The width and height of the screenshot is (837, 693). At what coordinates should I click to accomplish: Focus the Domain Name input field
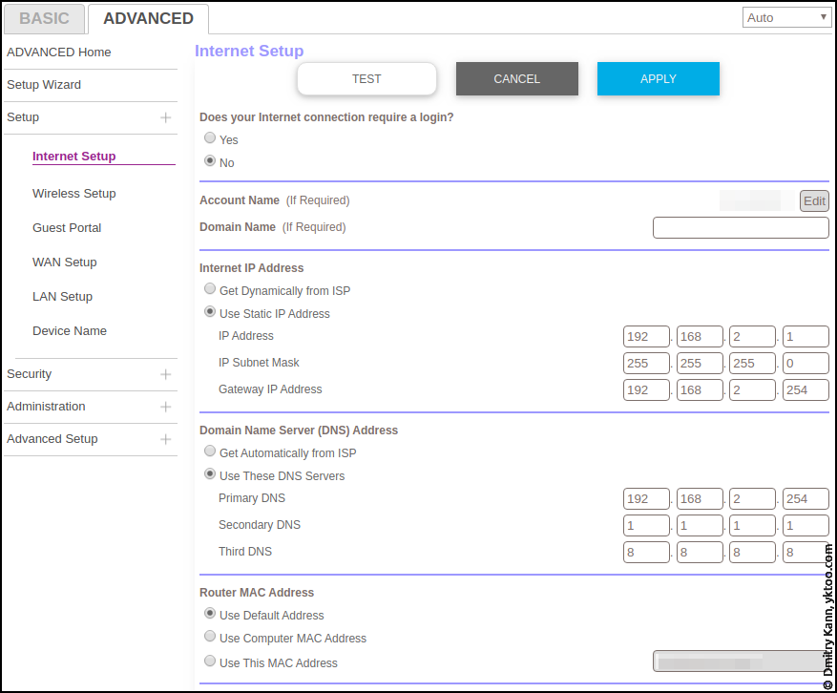point(741,228)
